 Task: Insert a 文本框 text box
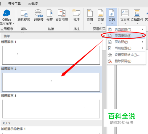[x=125, y=13]
